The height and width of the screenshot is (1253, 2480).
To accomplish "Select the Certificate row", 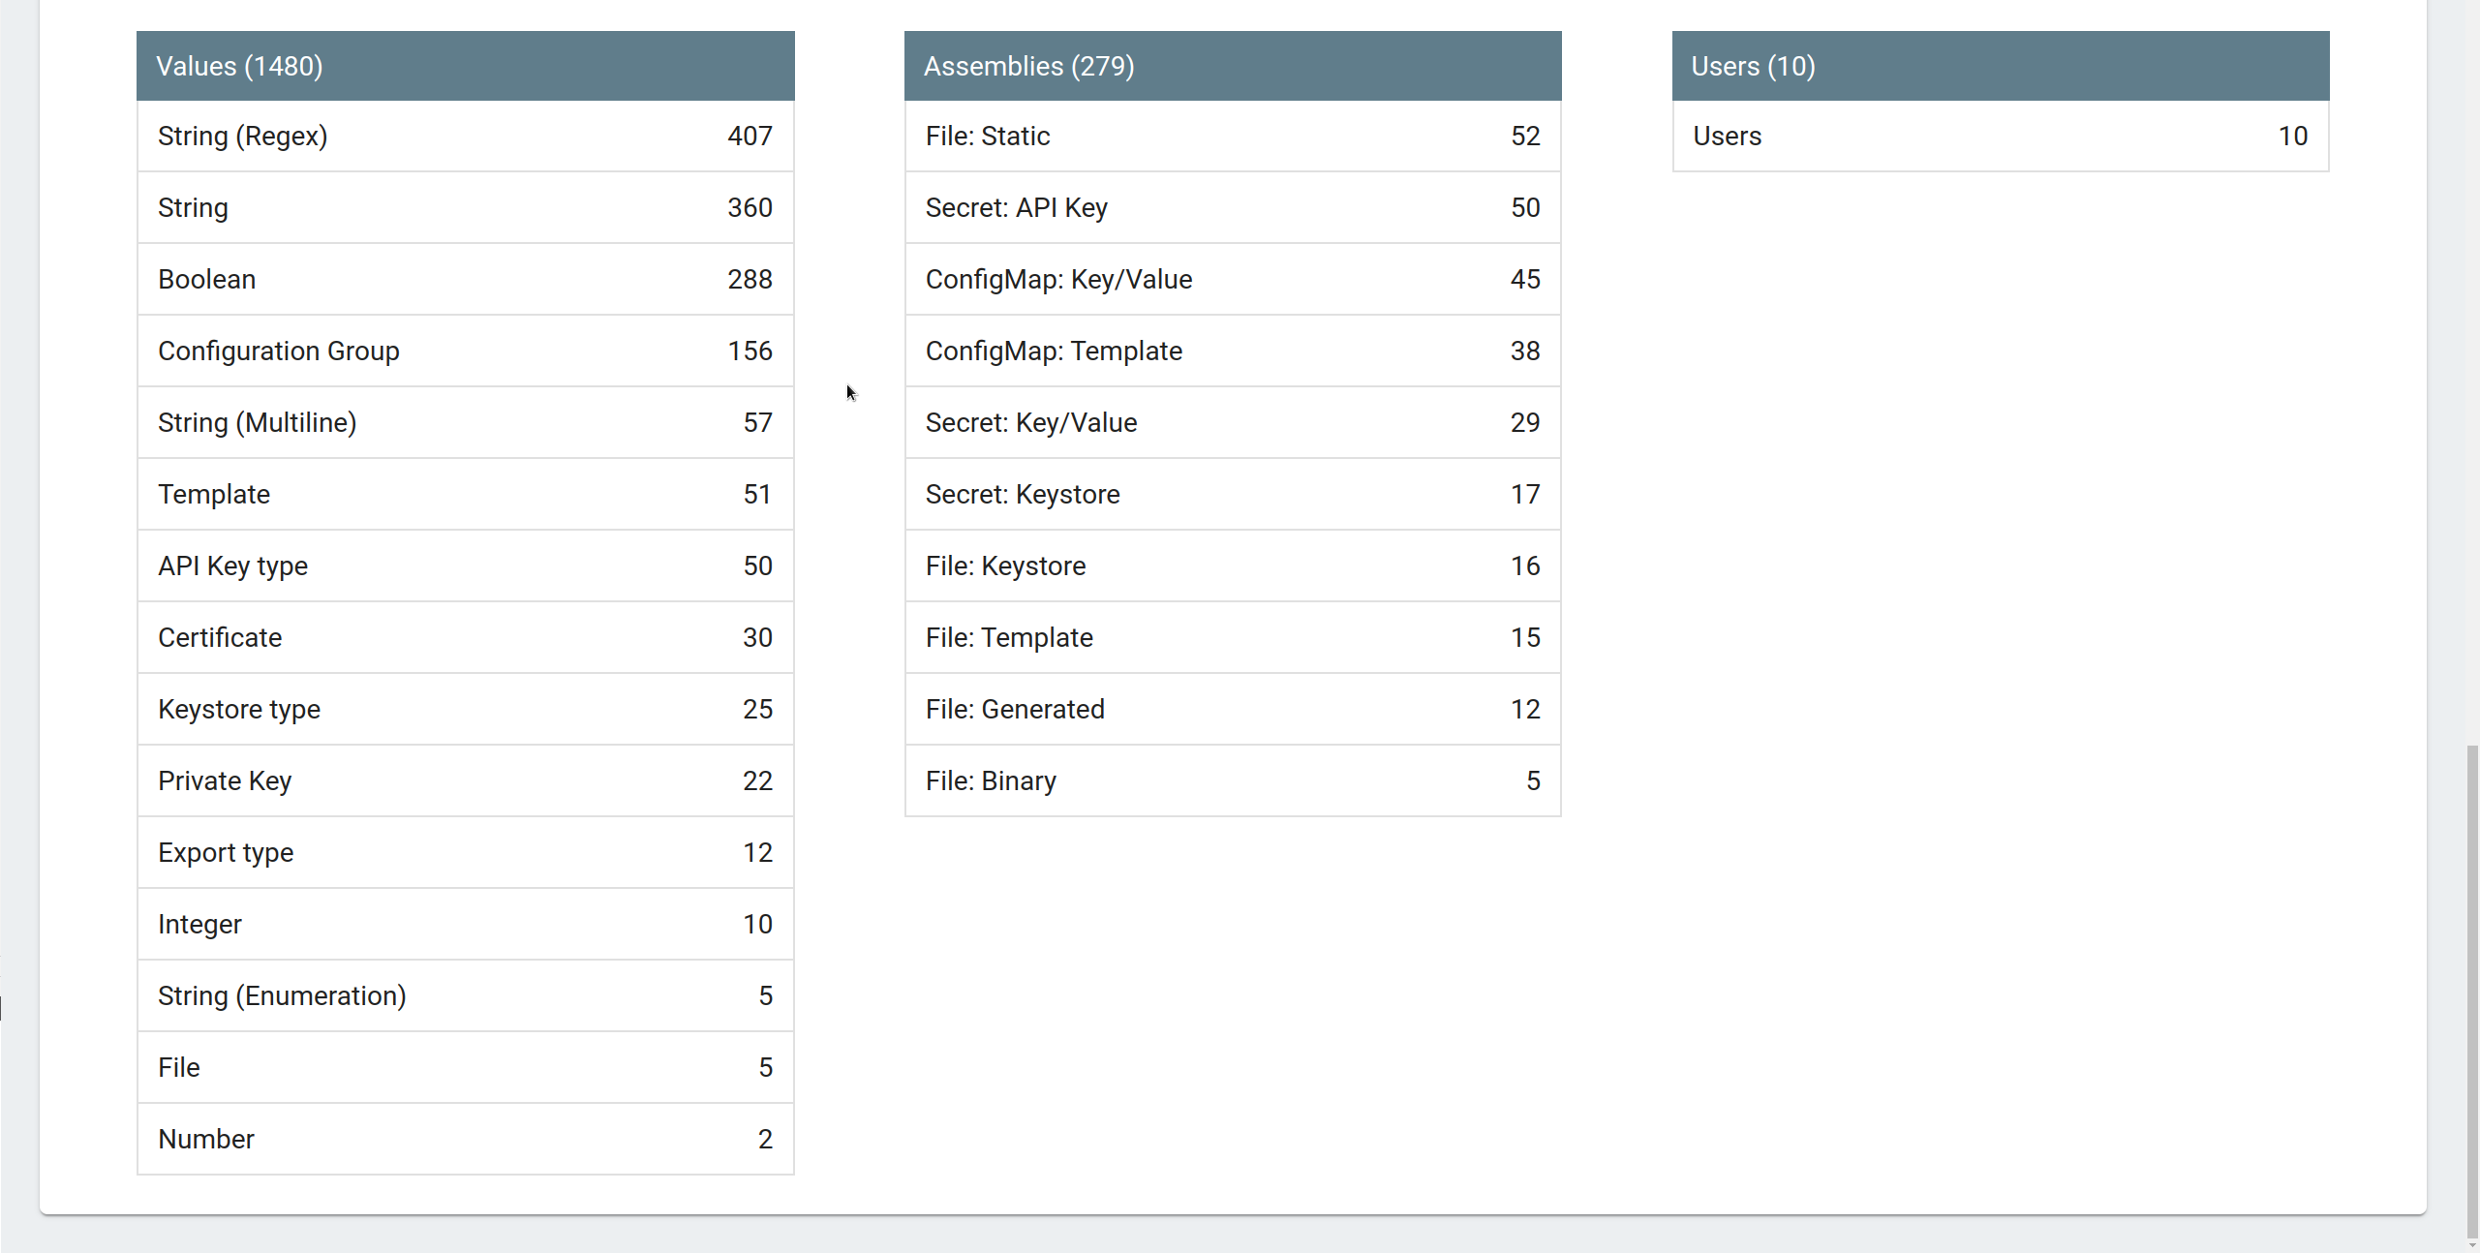I will pyautogui.click(x=465, y=638).
